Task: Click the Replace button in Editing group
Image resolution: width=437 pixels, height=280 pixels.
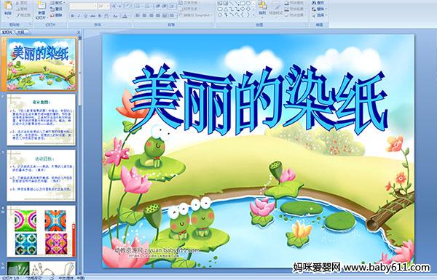Action: [x=318, y=9]
